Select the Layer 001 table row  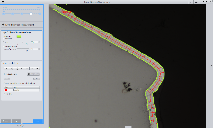point(22,90)
